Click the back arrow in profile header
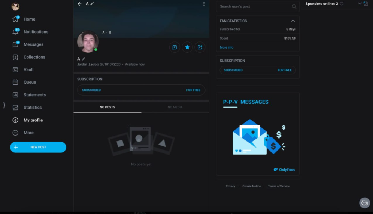 [79, 4]
